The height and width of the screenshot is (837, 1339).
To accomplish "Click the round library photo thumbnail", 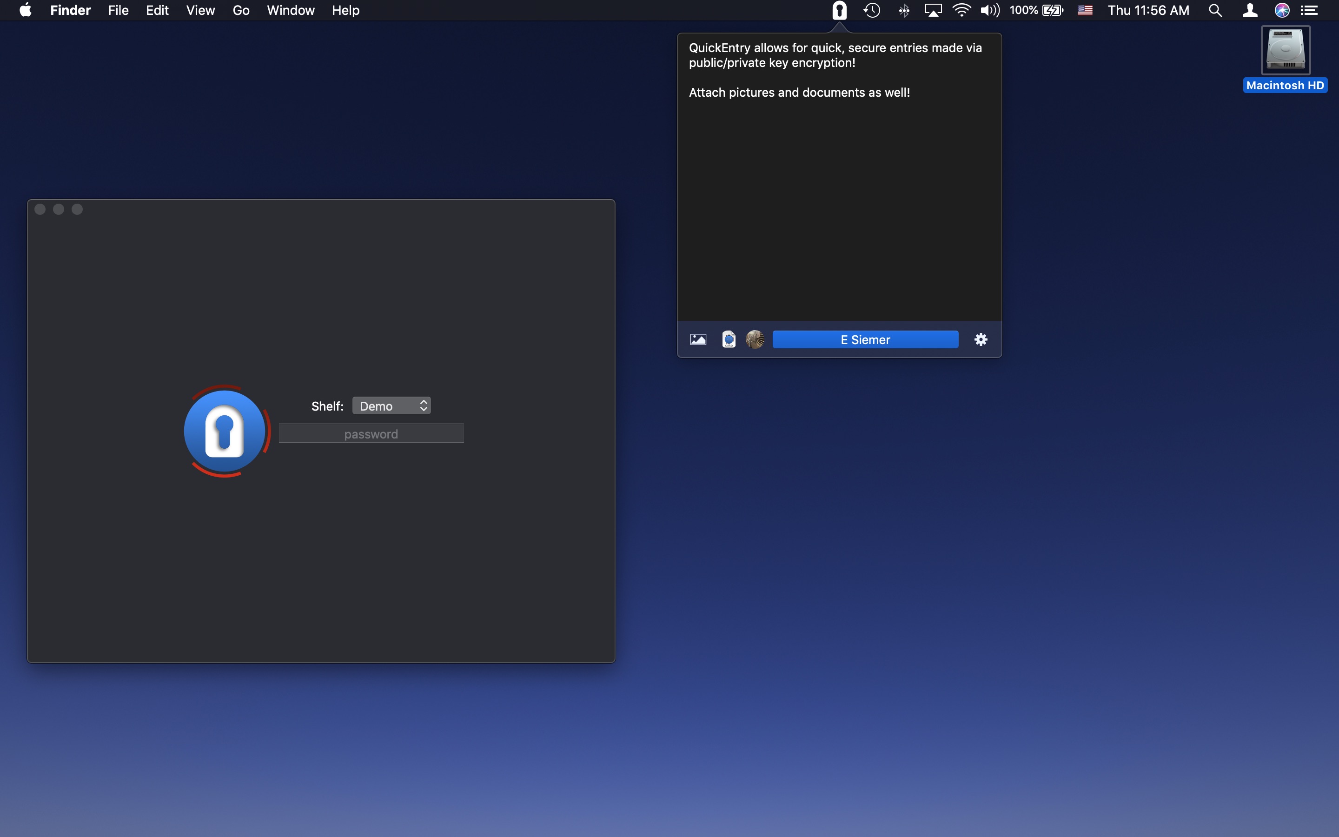I will [755, 339].
